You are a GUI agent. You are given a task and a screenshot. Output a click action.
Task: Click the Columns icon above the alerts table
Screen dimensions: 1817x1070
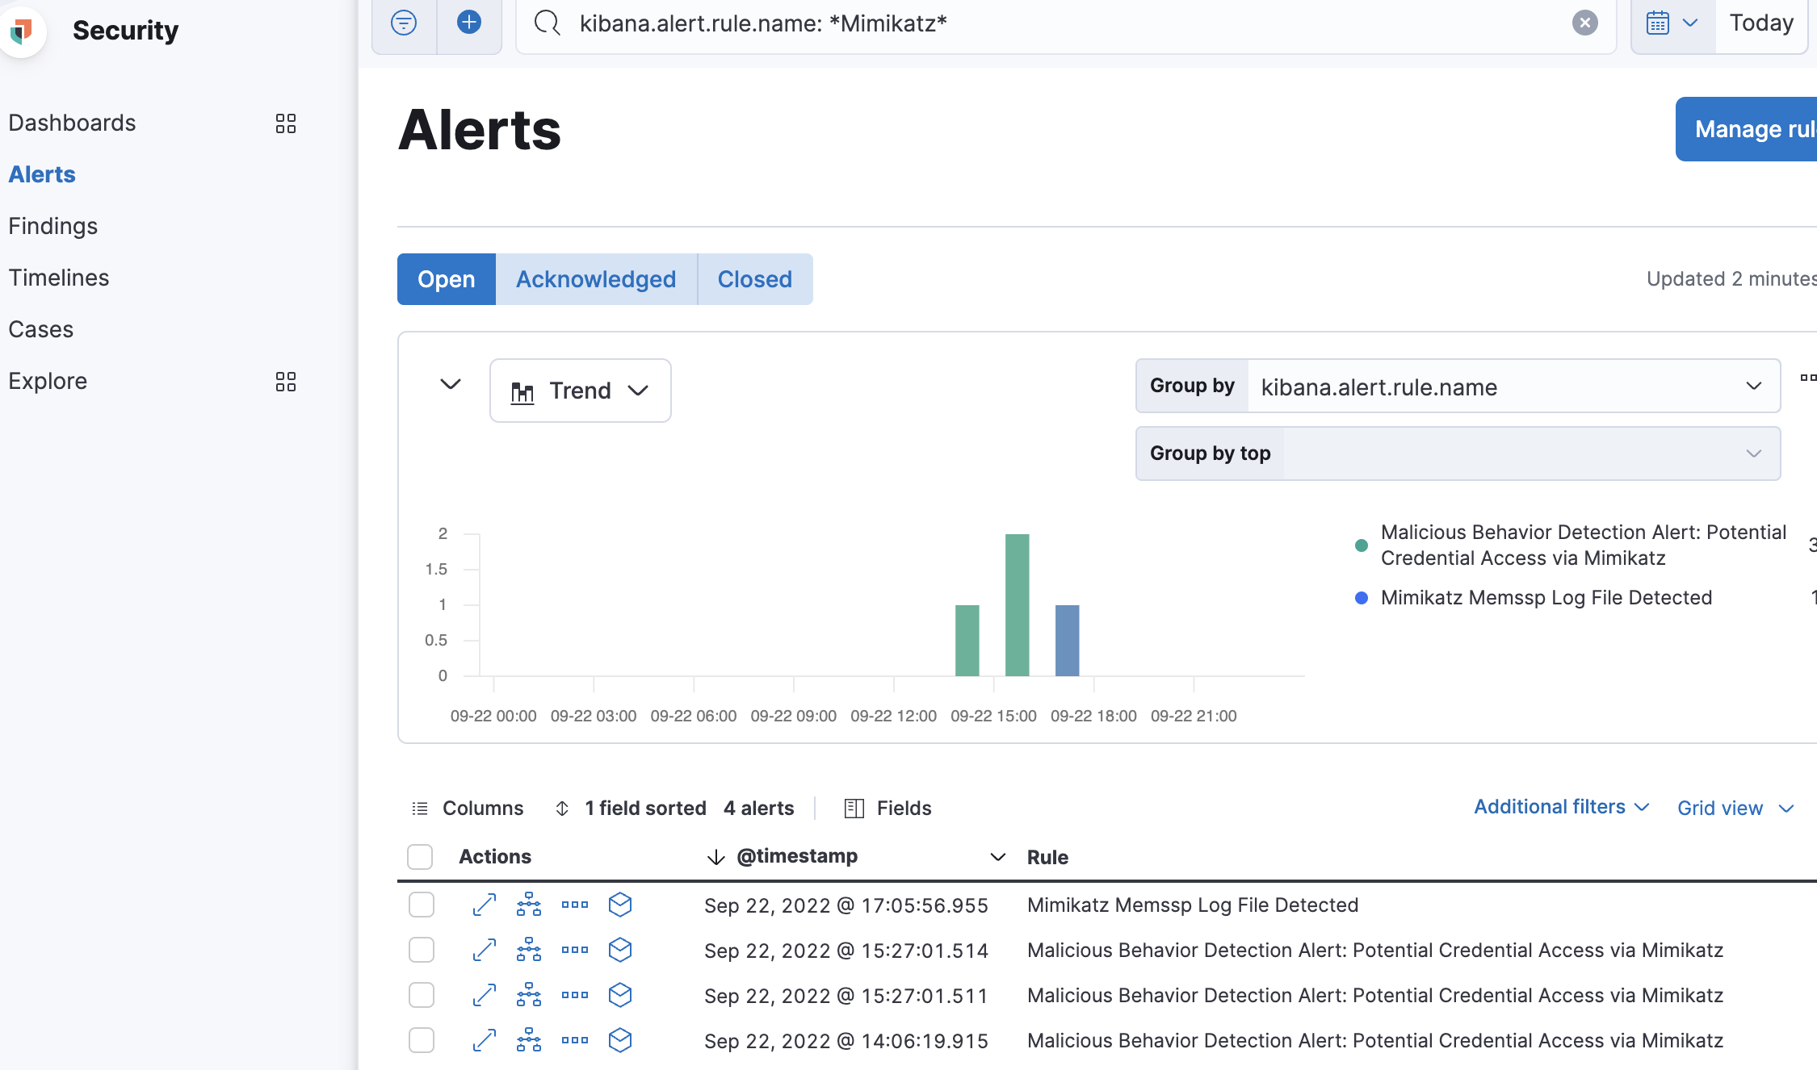[x=420, y=808]
